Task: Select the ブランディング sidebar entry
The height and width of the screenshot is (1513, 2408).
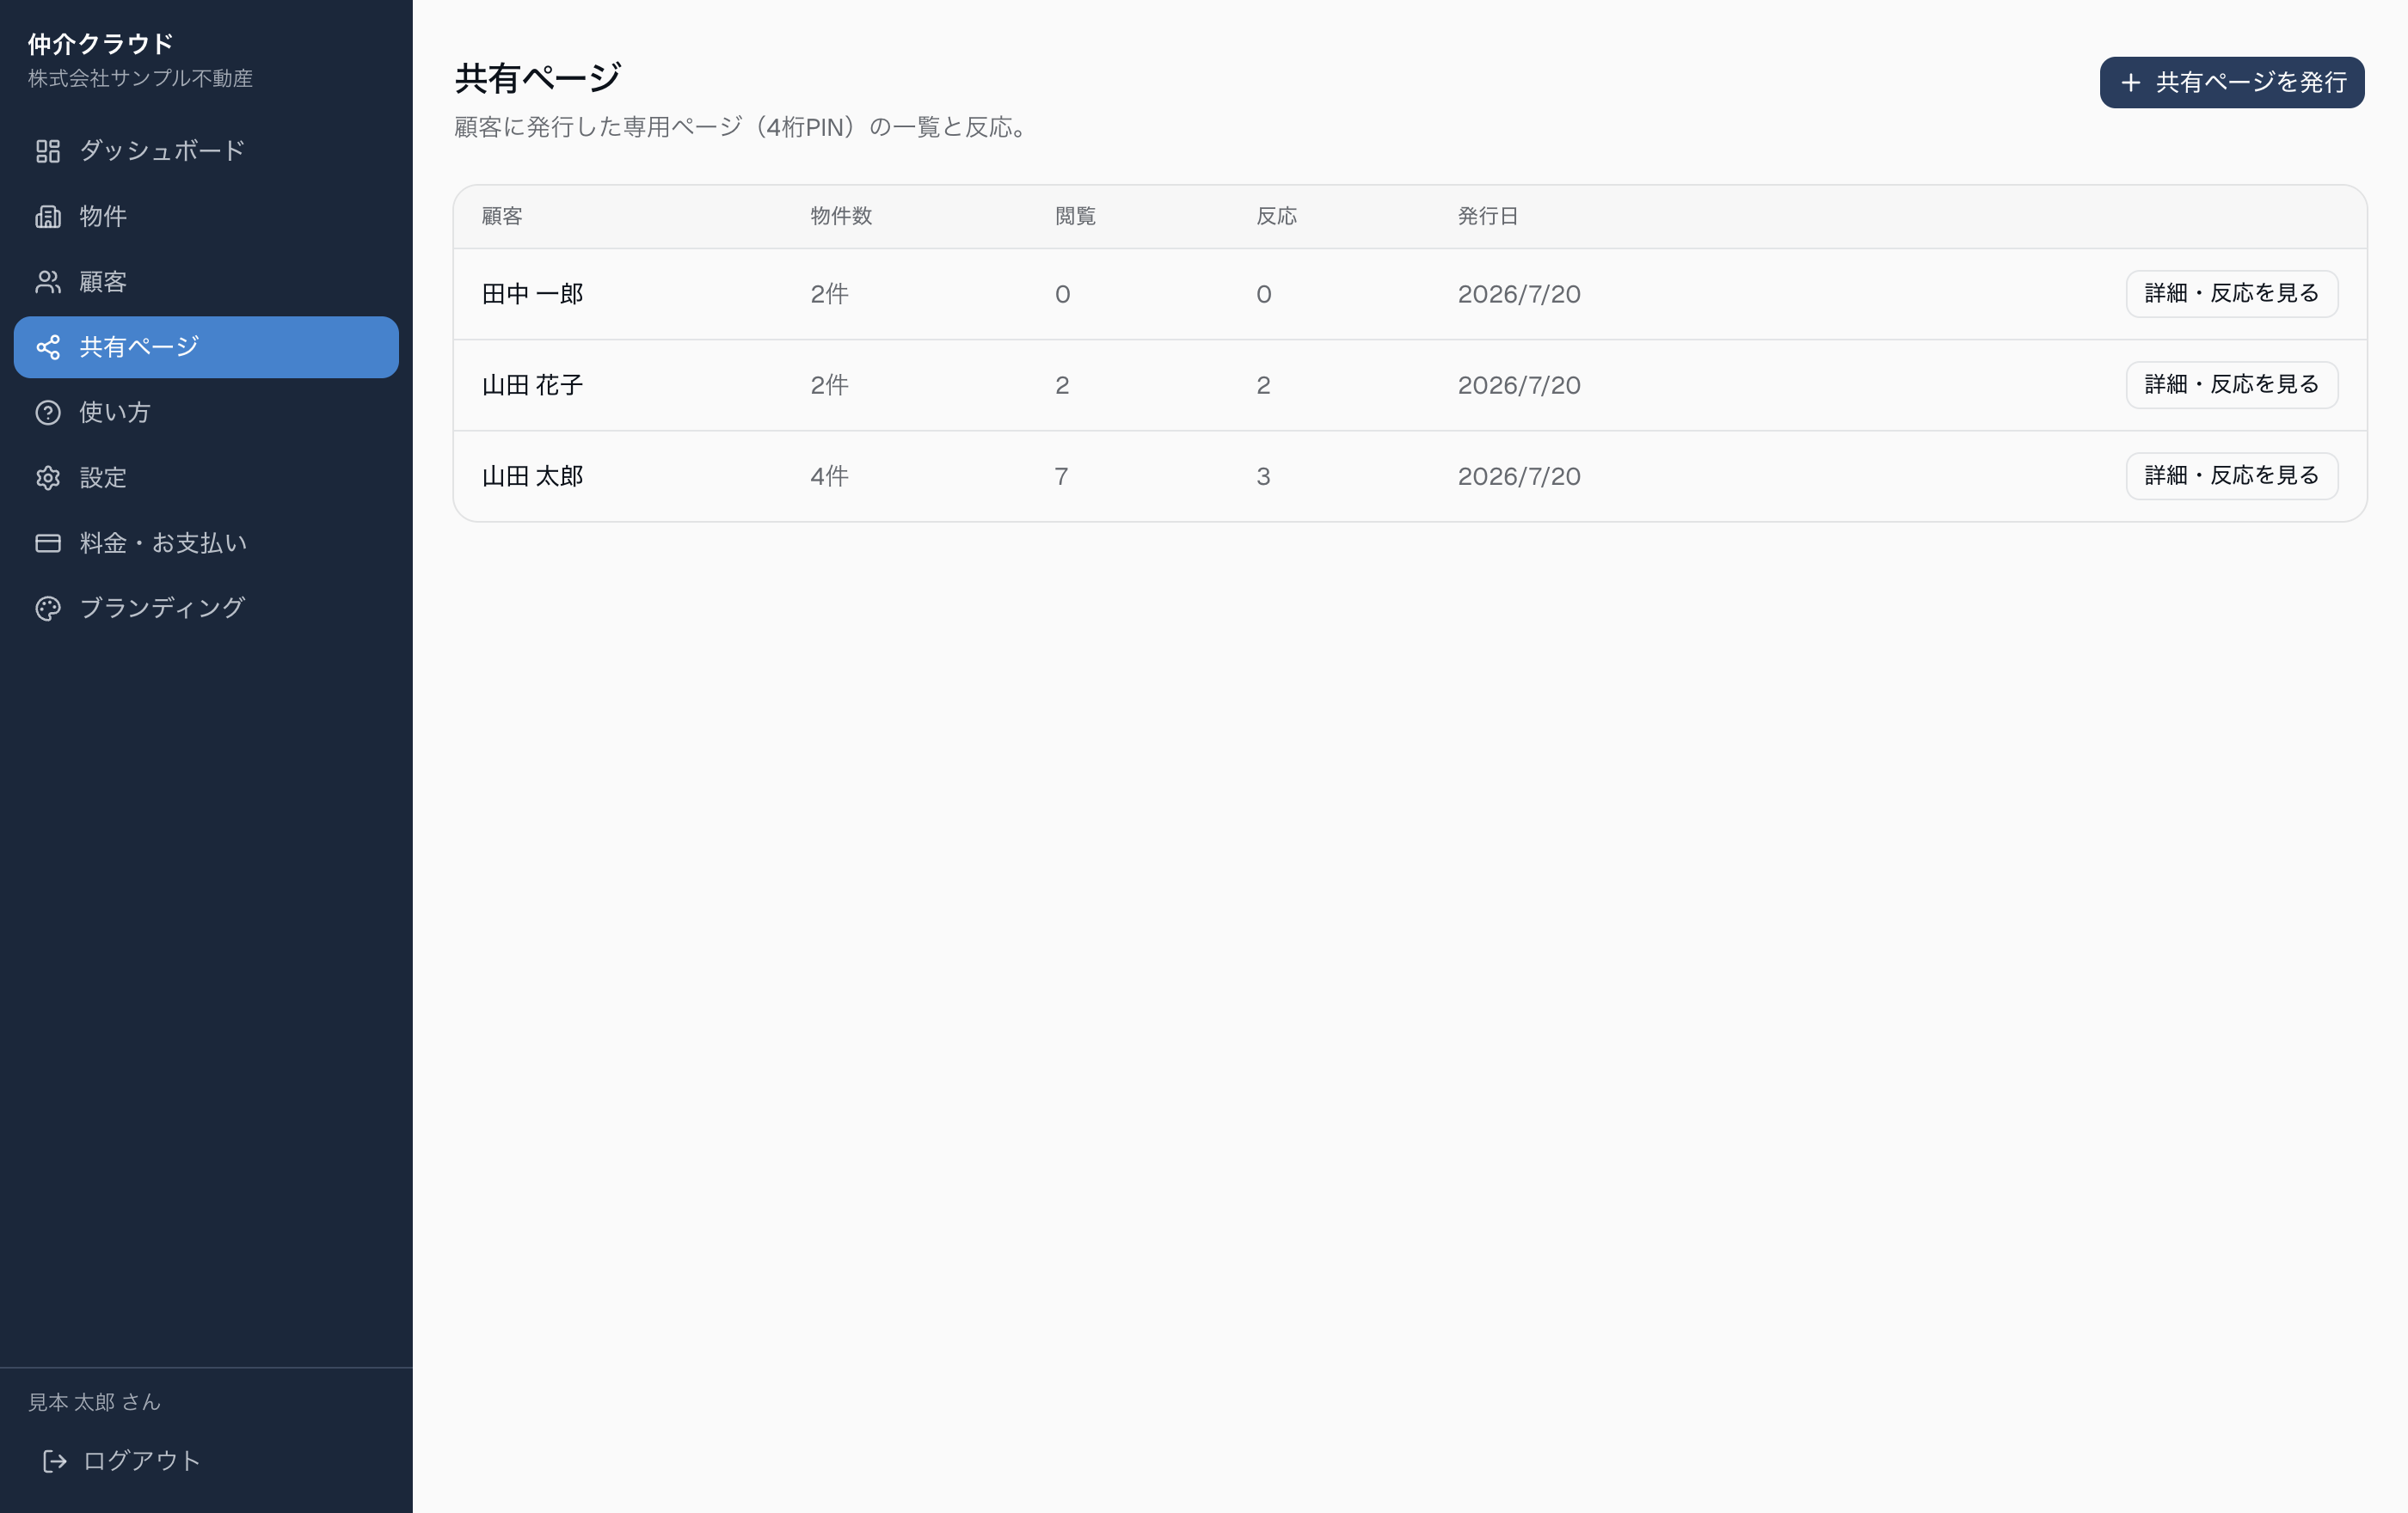Action: click(206, 609)
